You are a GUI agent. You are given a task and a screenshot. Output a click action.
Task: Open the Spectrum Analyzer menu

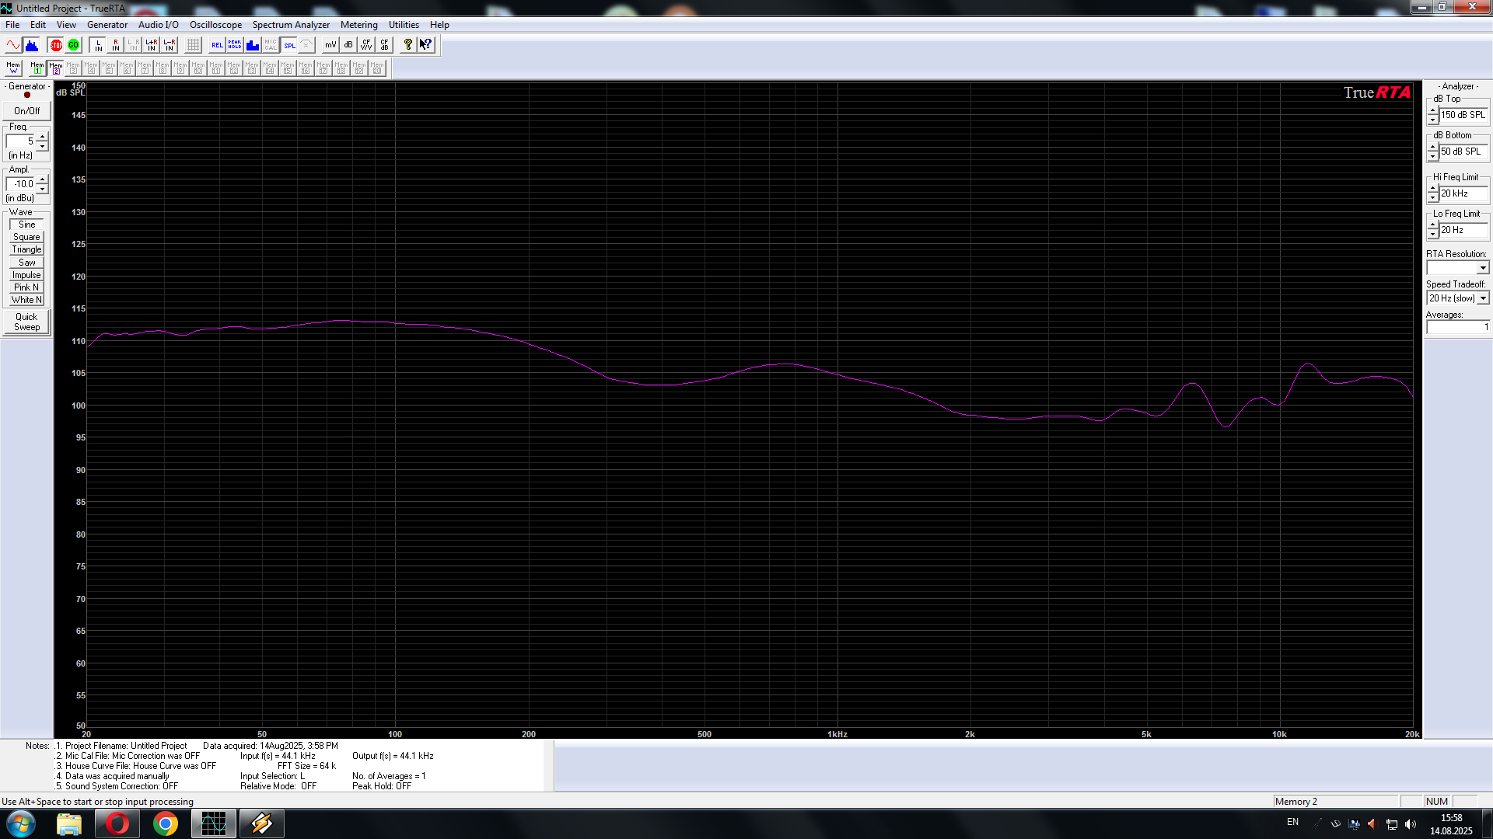[x=291, y=25]
